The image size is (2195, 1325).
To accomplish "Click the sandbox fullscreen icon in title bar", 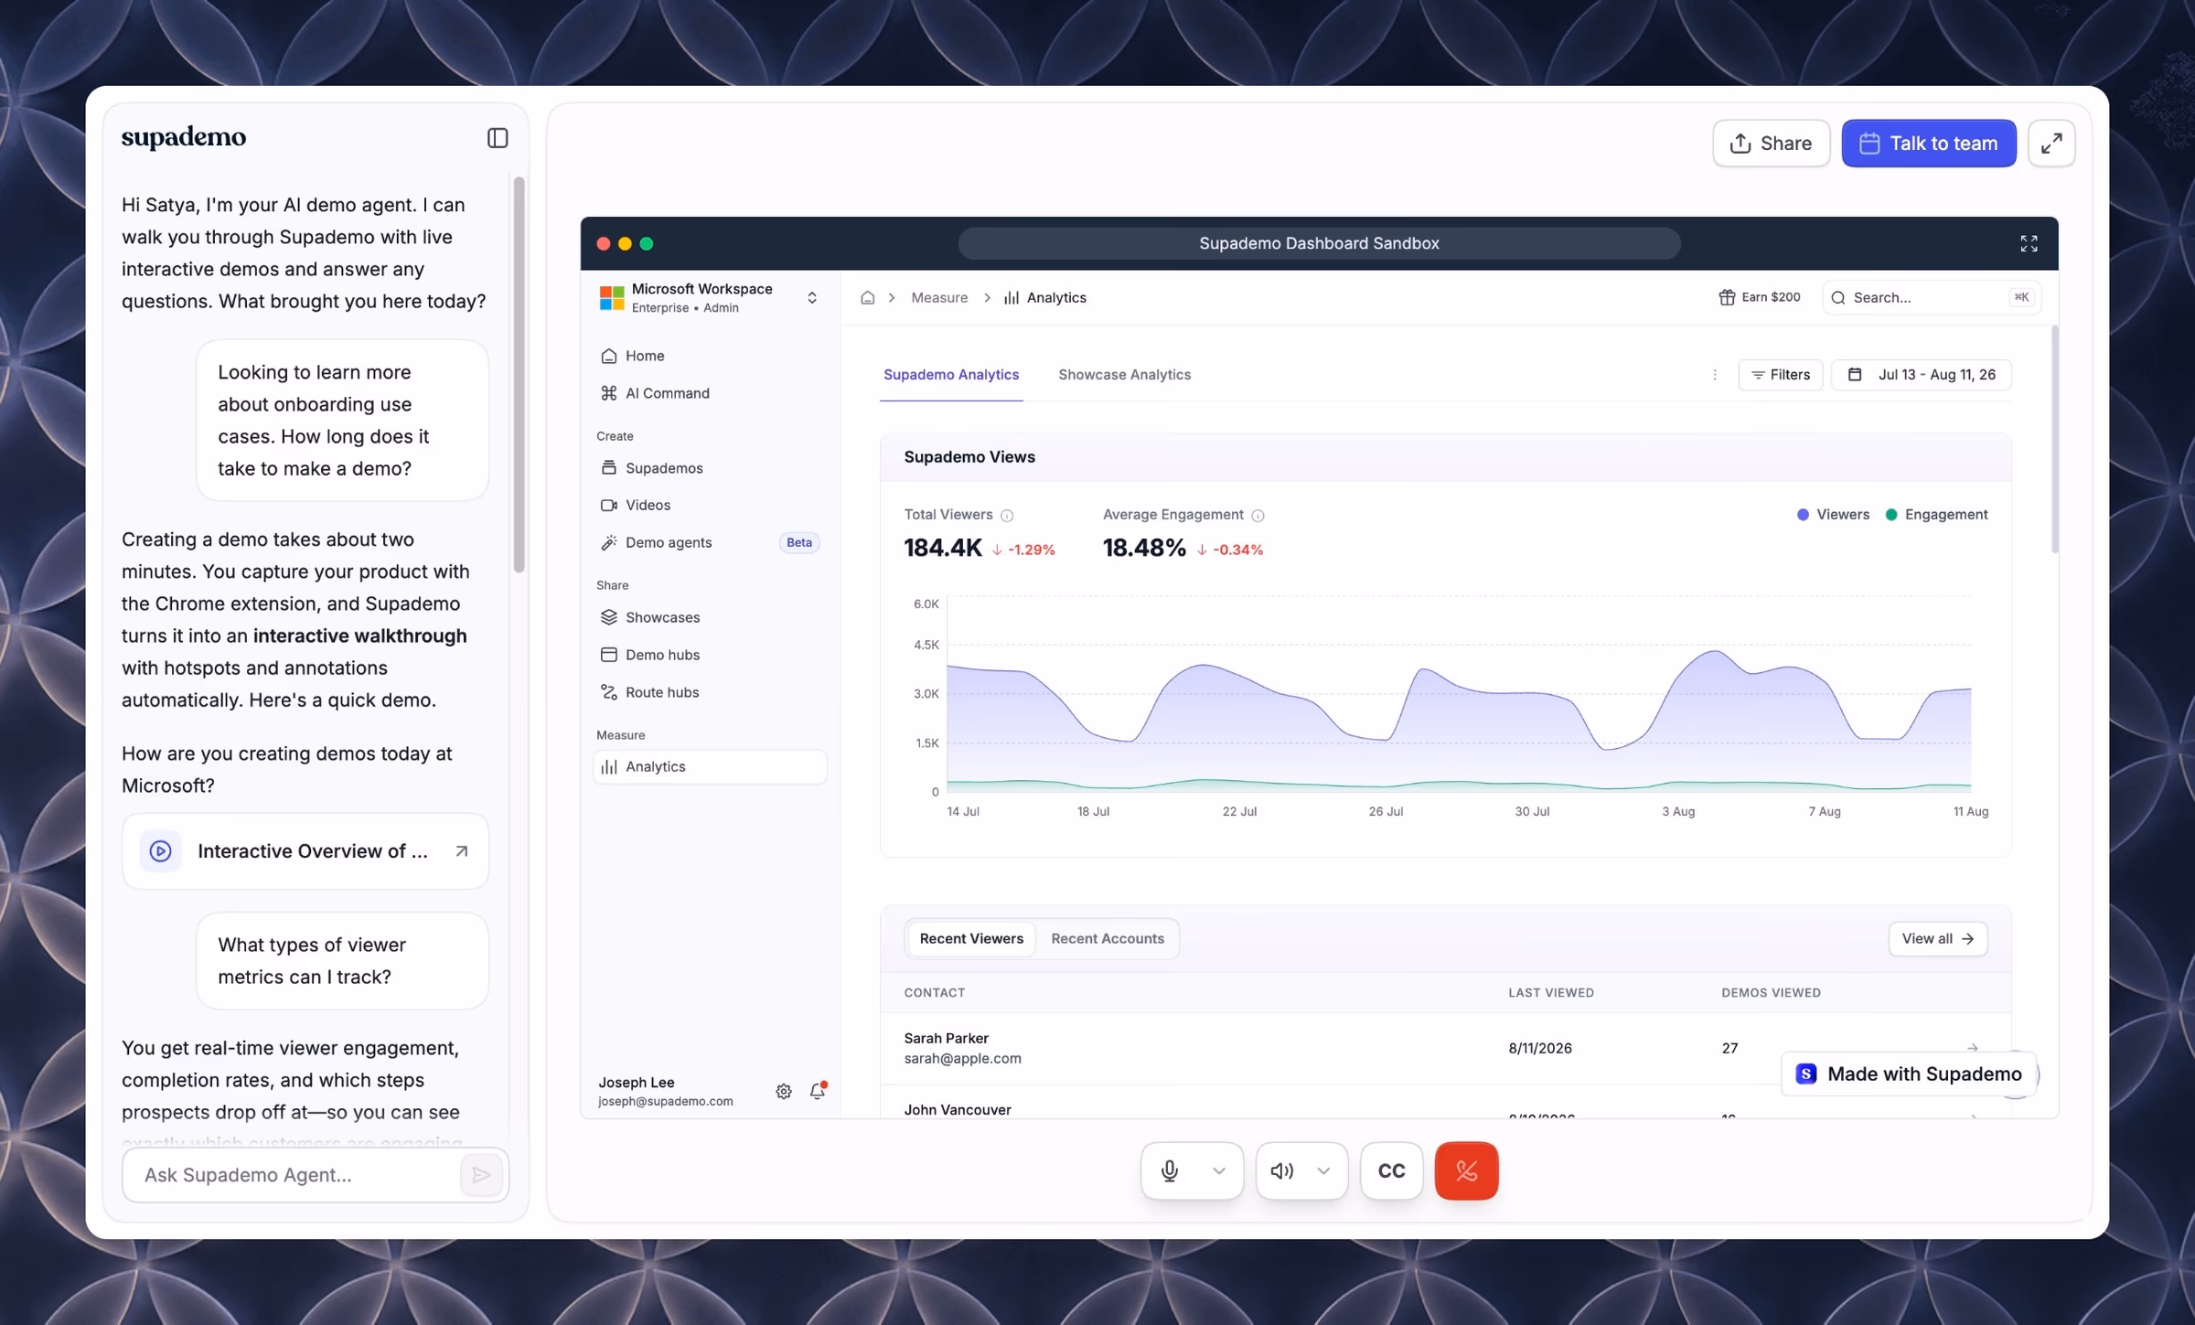I will click(2029, 243).
